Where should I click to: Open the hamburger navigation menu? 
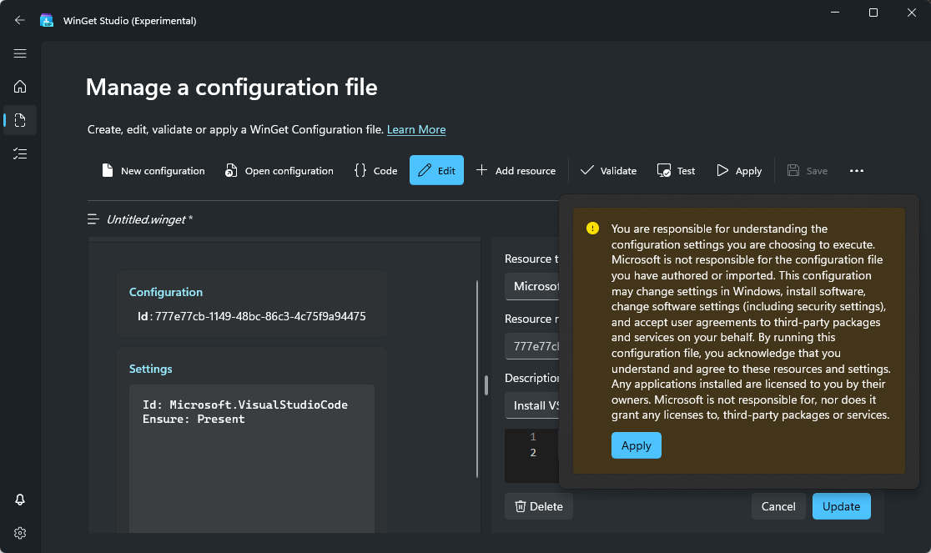(x=20, y=53)
